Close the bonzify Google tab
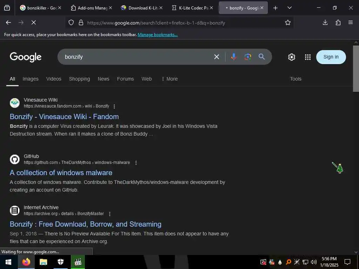This screenshot has height=269, width=359. [x=262, y=8]
